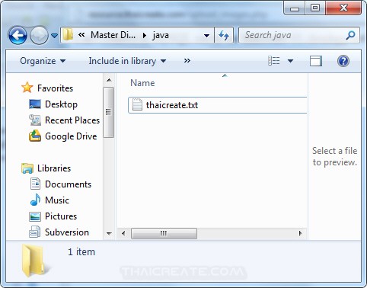The image size is (367, 288).
Task: Click the Desktop monitor icon
Action: tap(35, 104)
